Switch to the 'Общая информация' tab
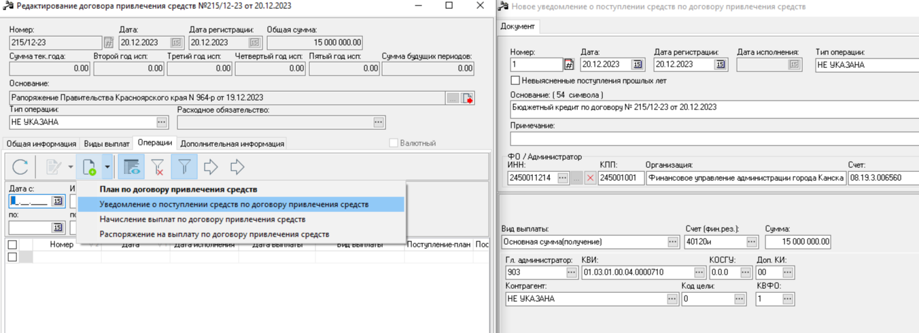This screenshot has width=919, height=333. click(x=41, y=143)
